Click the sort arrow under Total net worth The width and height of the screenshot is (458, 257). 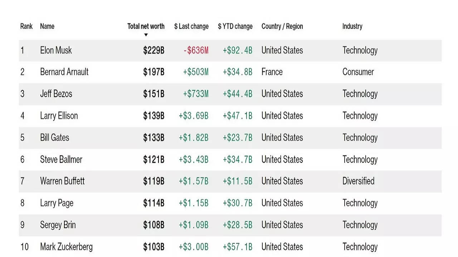(146, 35)
